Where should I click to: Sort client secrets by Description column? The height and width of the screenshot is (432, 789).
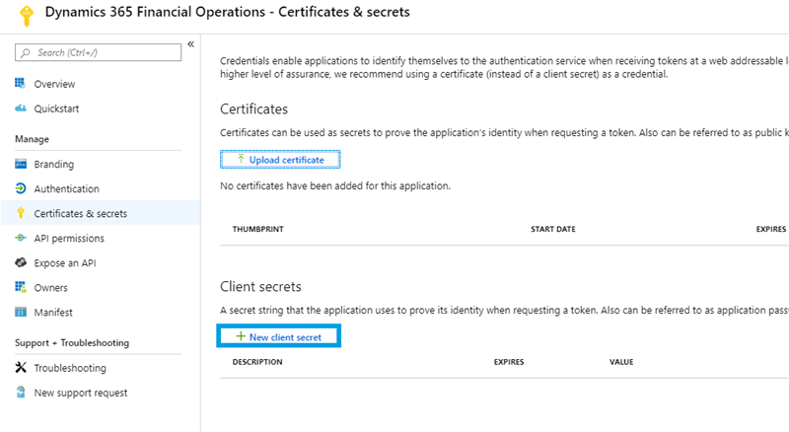(x=257, y=362)
